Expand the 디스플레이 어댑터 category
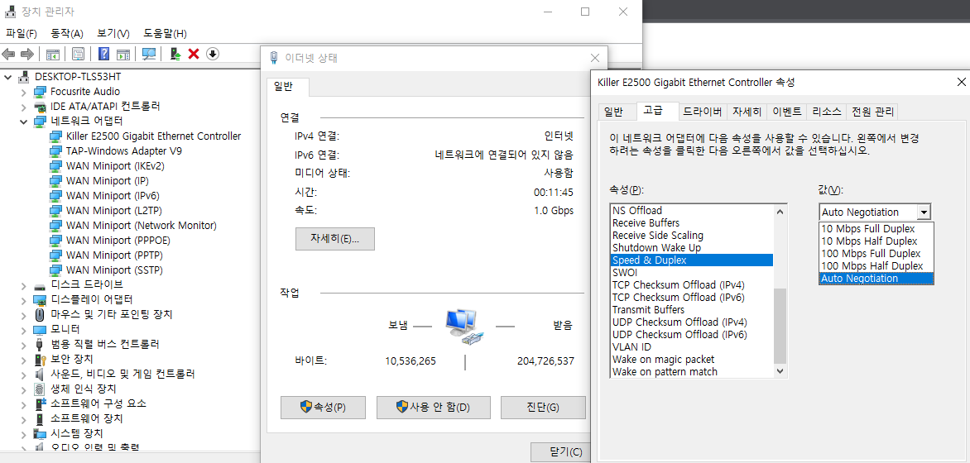The height and width of the screenshot is (463, 970). point(24,299)
